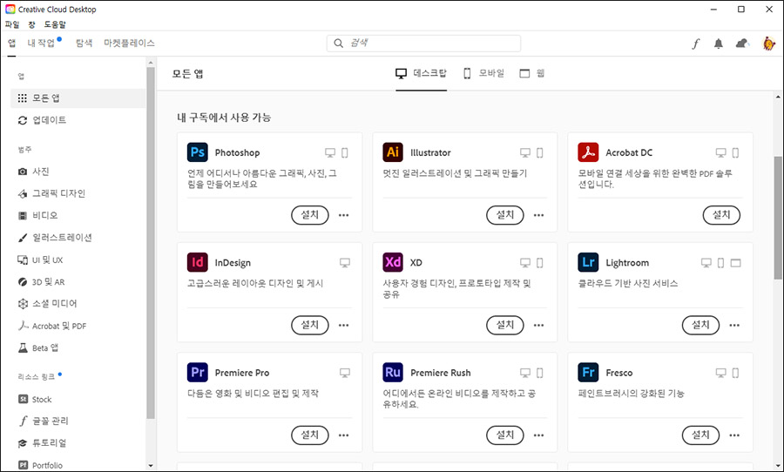Image resolution: width=784 pixels, height=472 pixels.
Task: Open UI 및 UX category
Action: [40, 260]
